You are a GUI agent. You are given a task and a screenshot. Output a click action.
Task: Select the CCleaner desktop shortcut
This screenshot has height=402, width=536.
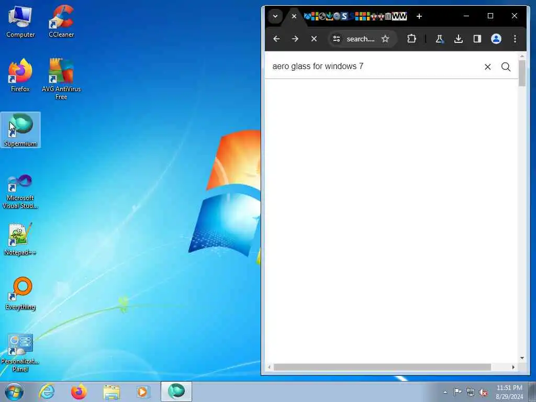[61, 21]
